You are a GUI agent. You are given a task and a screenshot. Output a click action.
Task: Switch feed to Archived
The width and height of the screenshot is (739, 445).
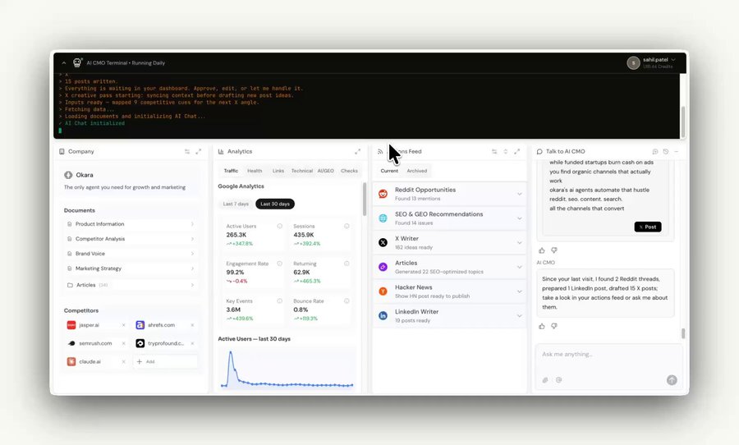pos(417,171)
